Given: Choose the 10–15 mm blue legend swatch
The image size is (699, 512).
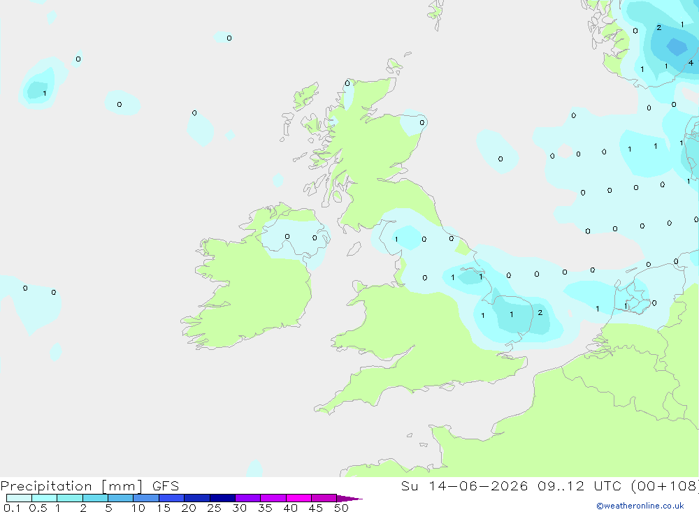Looking at the screenshot, I should pos(146,498).
